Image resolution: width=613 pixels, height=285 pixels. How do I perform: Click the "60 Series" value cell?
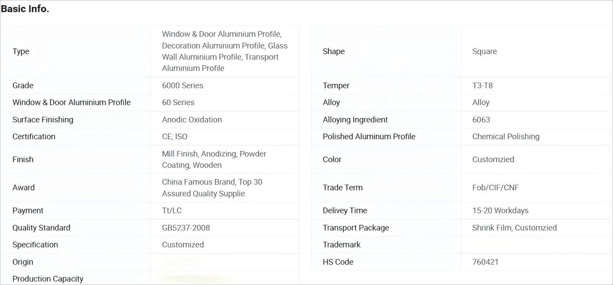[x=178, y=103]
